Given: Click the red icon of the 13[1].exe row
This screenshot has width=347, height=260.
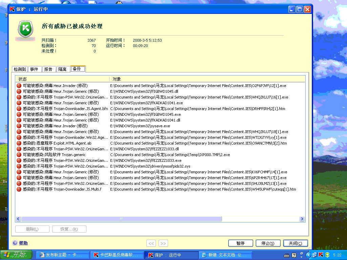Looking at the screenshot, I should [19, 183].
